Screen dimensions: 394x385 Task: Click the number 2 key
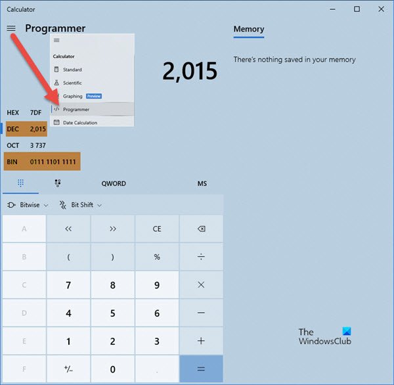coord(112,341)
